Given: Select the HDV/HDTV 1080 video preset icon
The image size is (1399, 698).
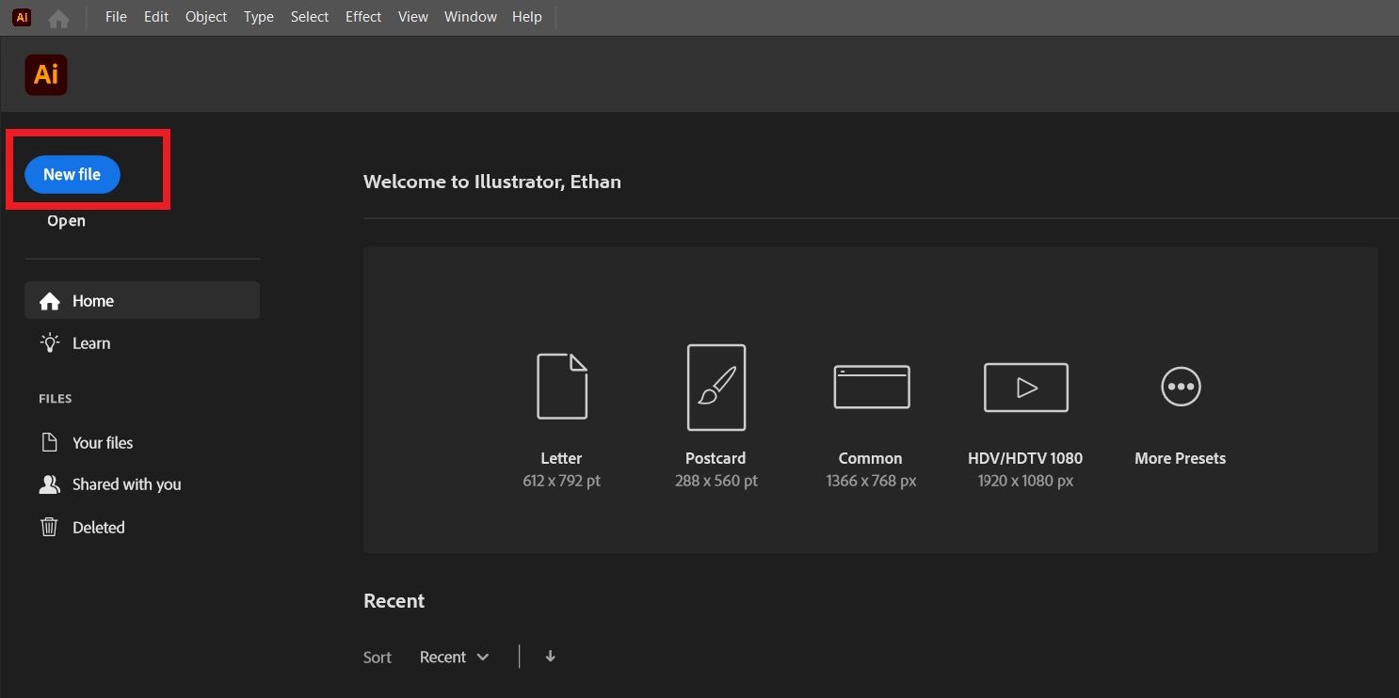Looking at the screenshot, I should click(x=1026, y=387).
